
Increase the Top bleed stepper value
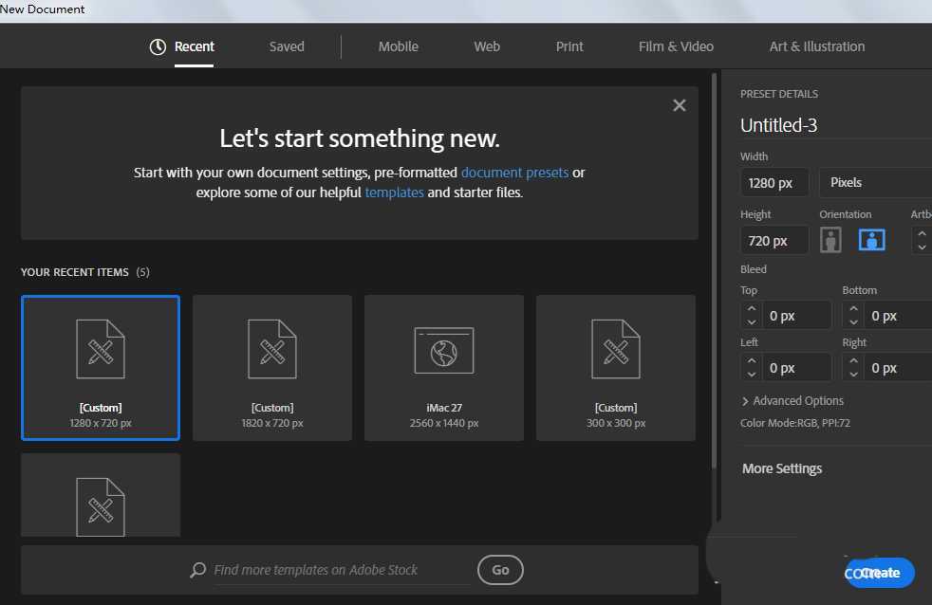tap(752, 308)
